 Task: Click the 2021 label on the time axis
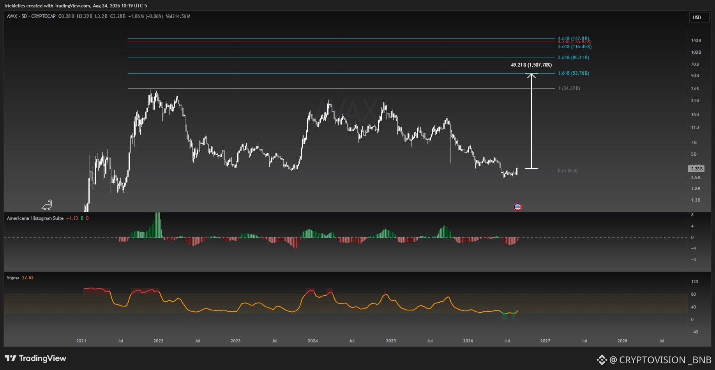(81, 341)
